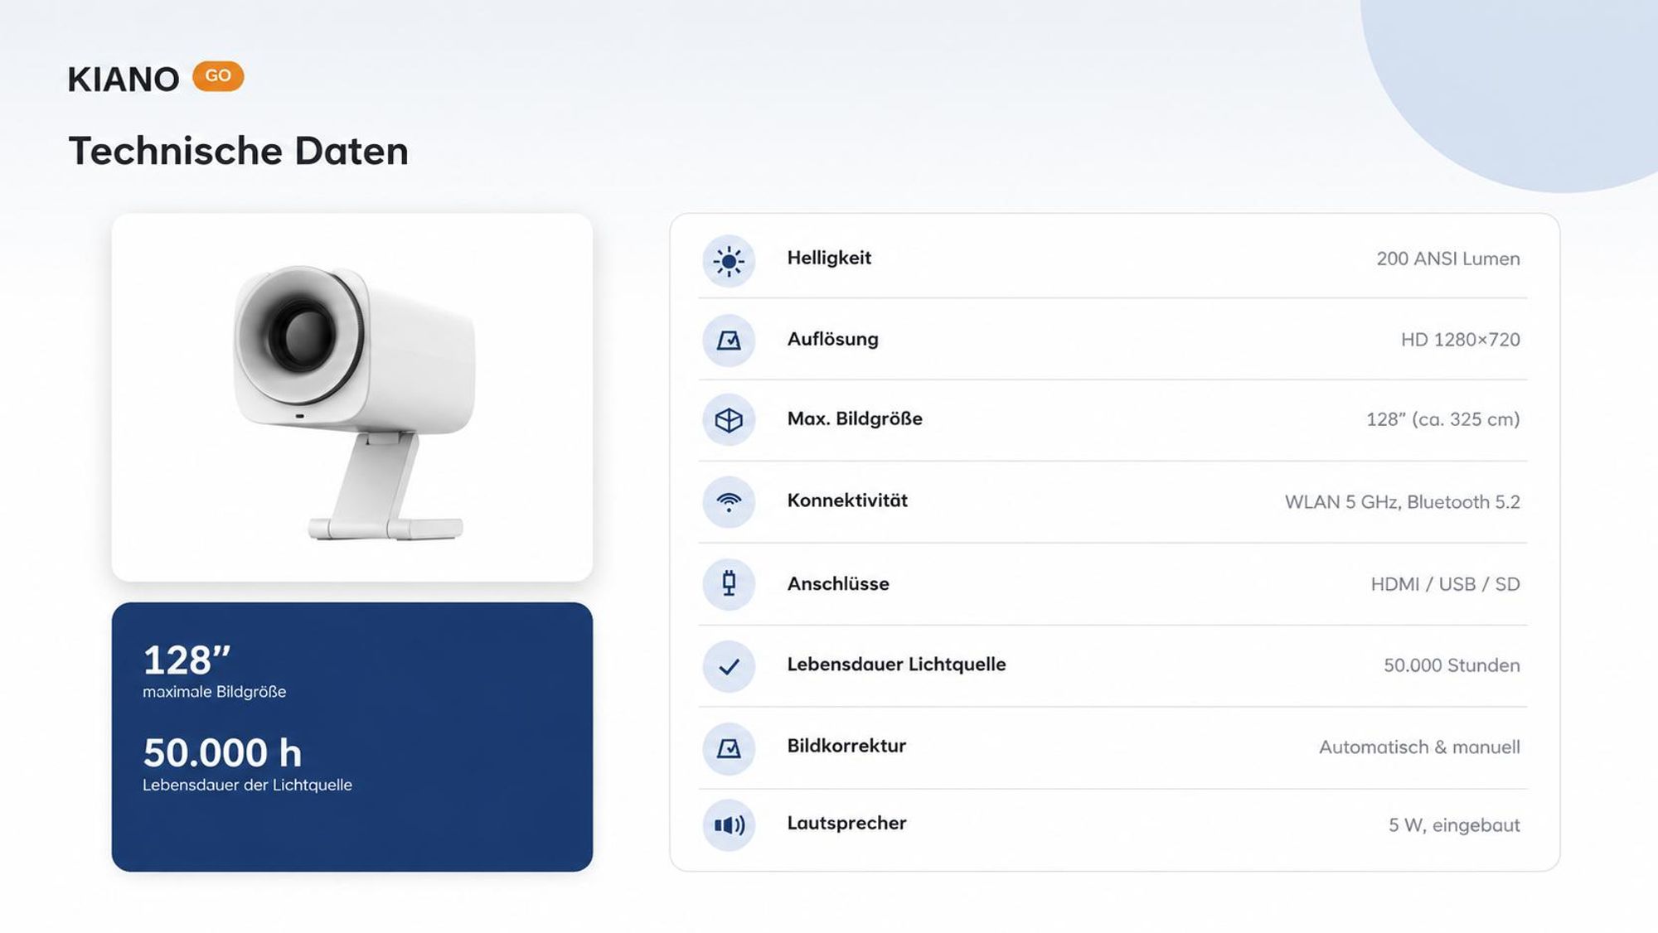Select the 200 ANSI Lumen value

coord(1448,259)
